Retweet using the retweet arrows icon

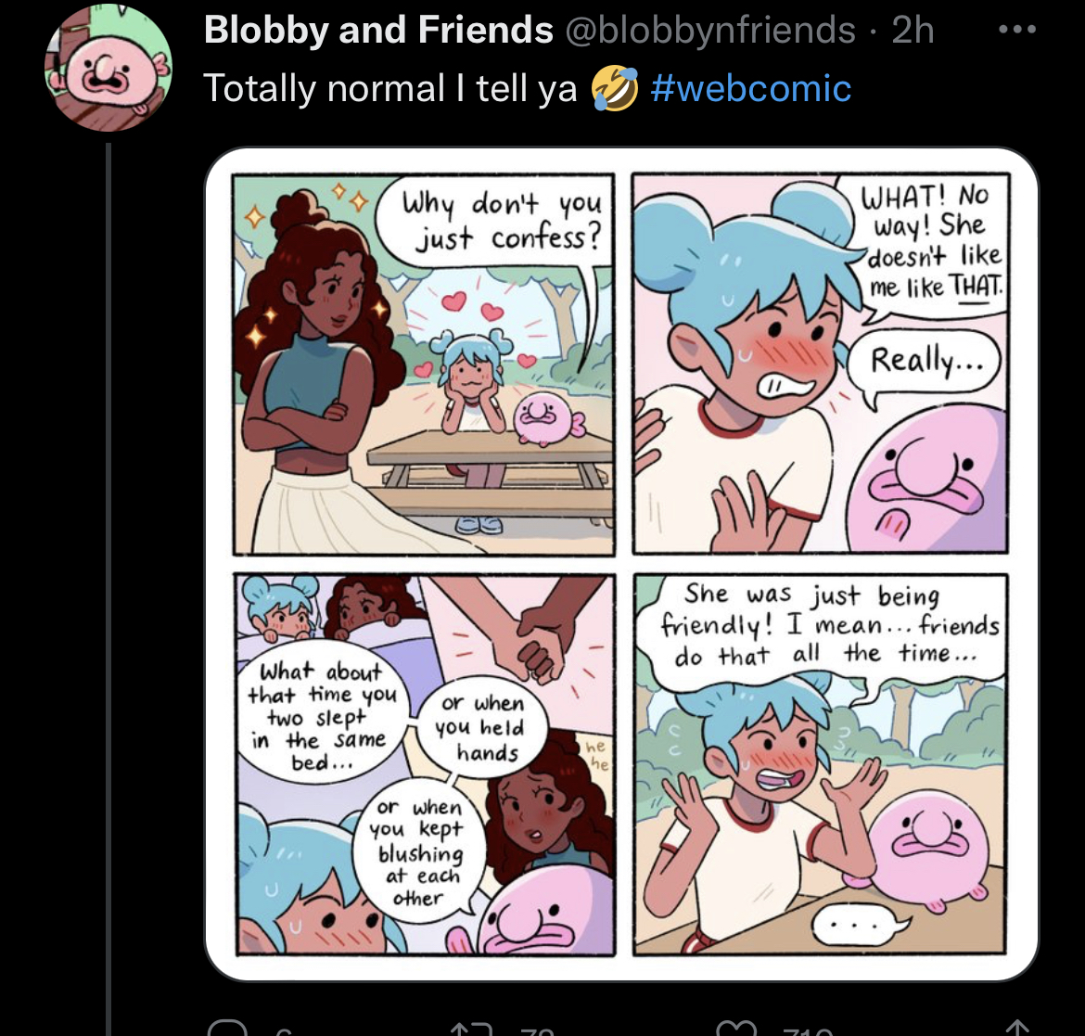471,1030
